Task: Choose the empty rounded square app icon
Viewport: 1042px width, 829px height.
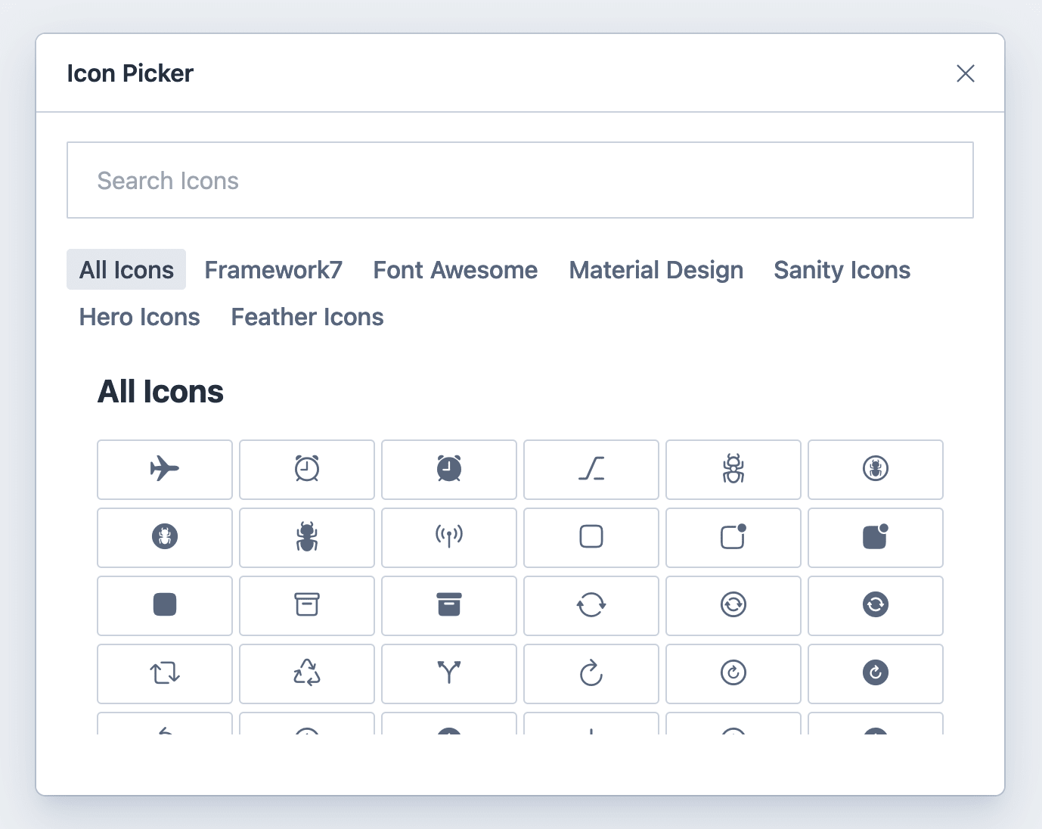Action: (591, 538)
